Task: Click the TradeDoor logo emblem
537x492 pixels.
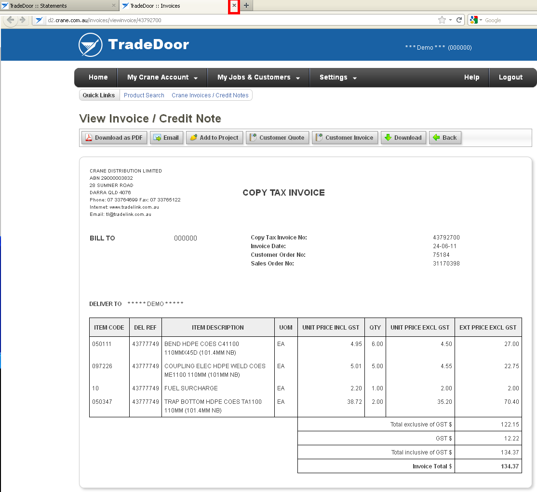Action: (91, 45)
